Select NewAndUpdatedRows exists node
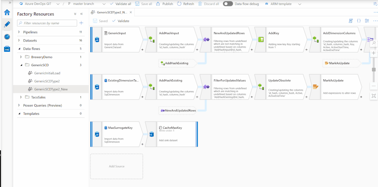Viewport: 378px width, 187px height. [x=226, y=39]
